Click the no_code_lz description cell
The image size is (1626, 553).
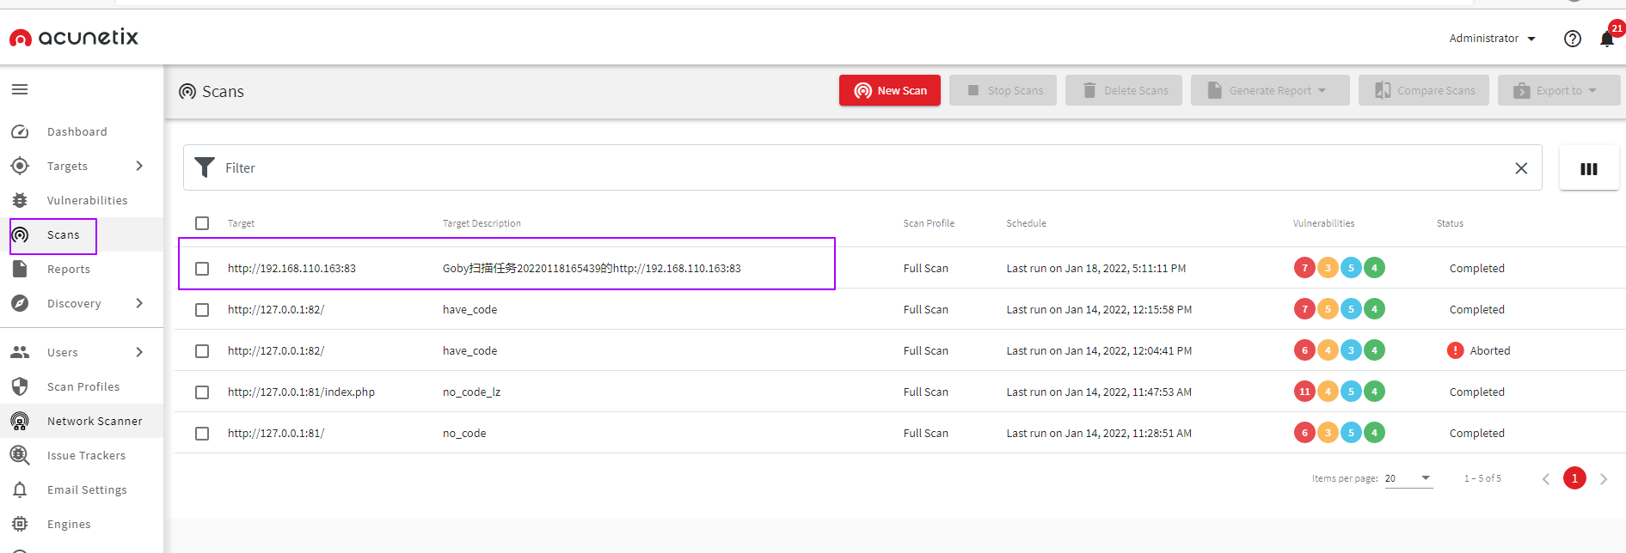(x=471, y=392)
